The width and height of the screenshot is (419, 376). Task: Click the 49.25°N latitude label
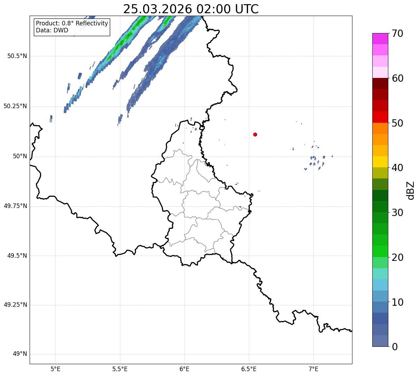coord(15,305)
